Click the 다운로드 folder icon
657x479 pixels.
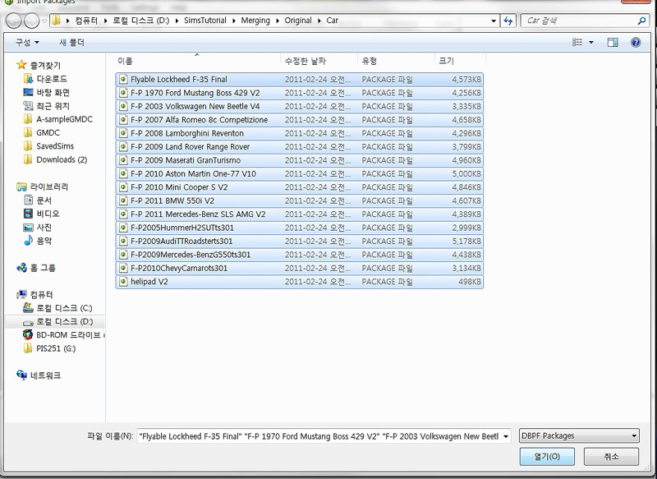[28, 79]
